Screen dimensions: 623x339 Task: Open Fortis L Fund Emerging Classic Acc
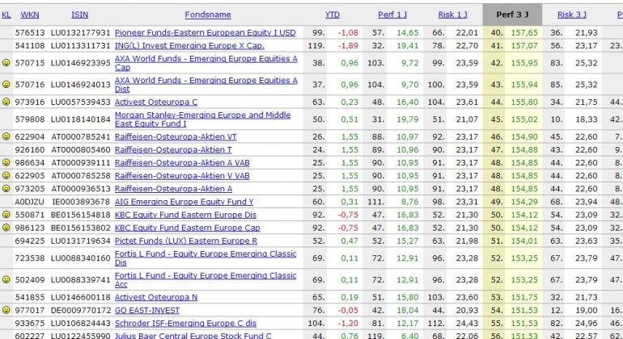pyautogui.click(x=206, y=279)
